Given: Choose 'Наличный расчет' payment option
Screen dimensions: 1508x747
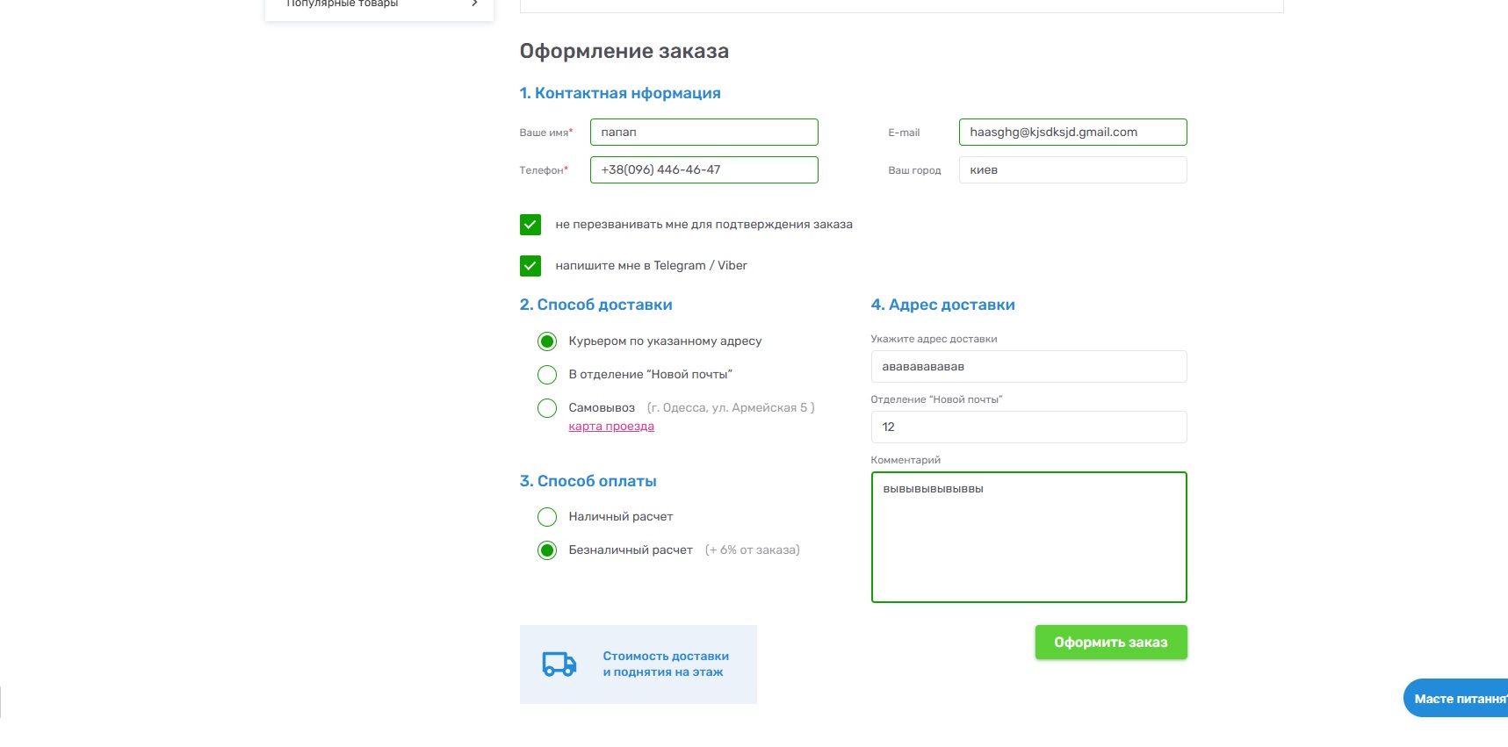Looking at the screenshot, I should pos(547,517).
